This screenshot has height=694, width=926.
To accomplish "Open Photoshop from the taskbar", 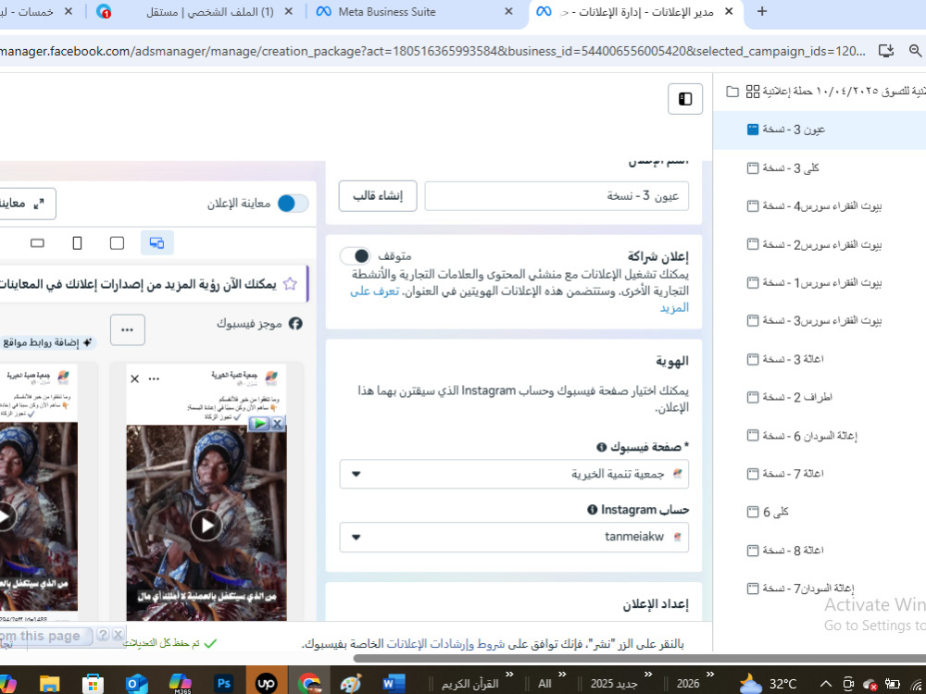I will click(224, 684).
